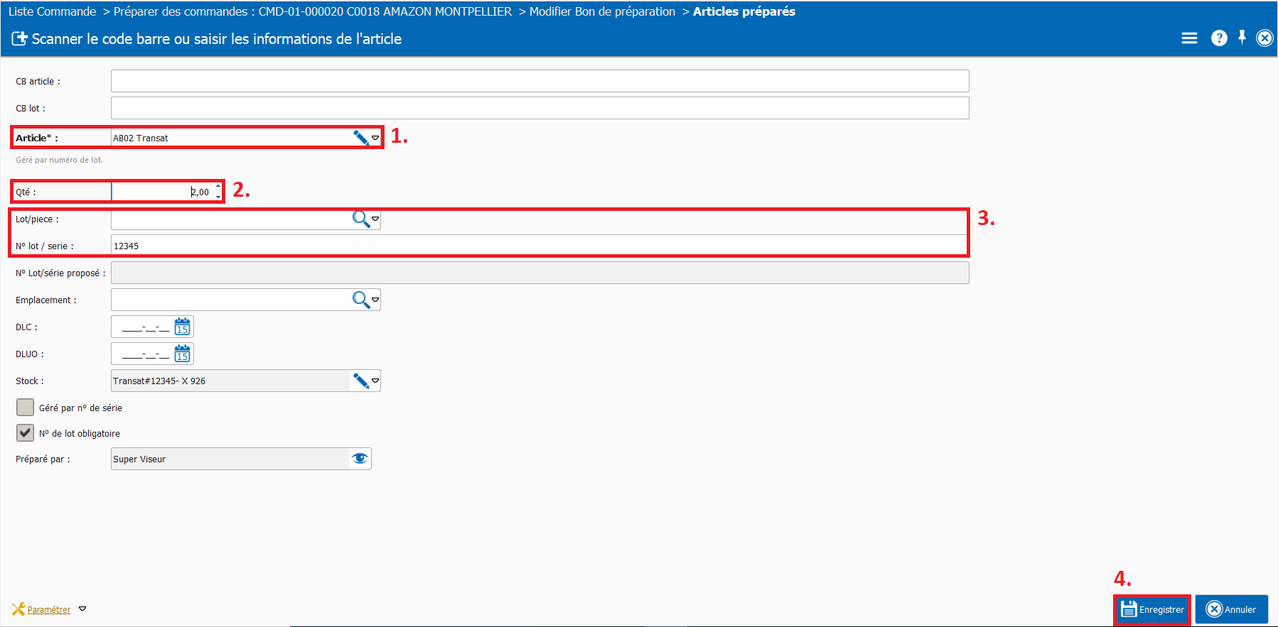Click the pencil edit icon in Article field
The image size is (1278, 627).
pos(361,138)
